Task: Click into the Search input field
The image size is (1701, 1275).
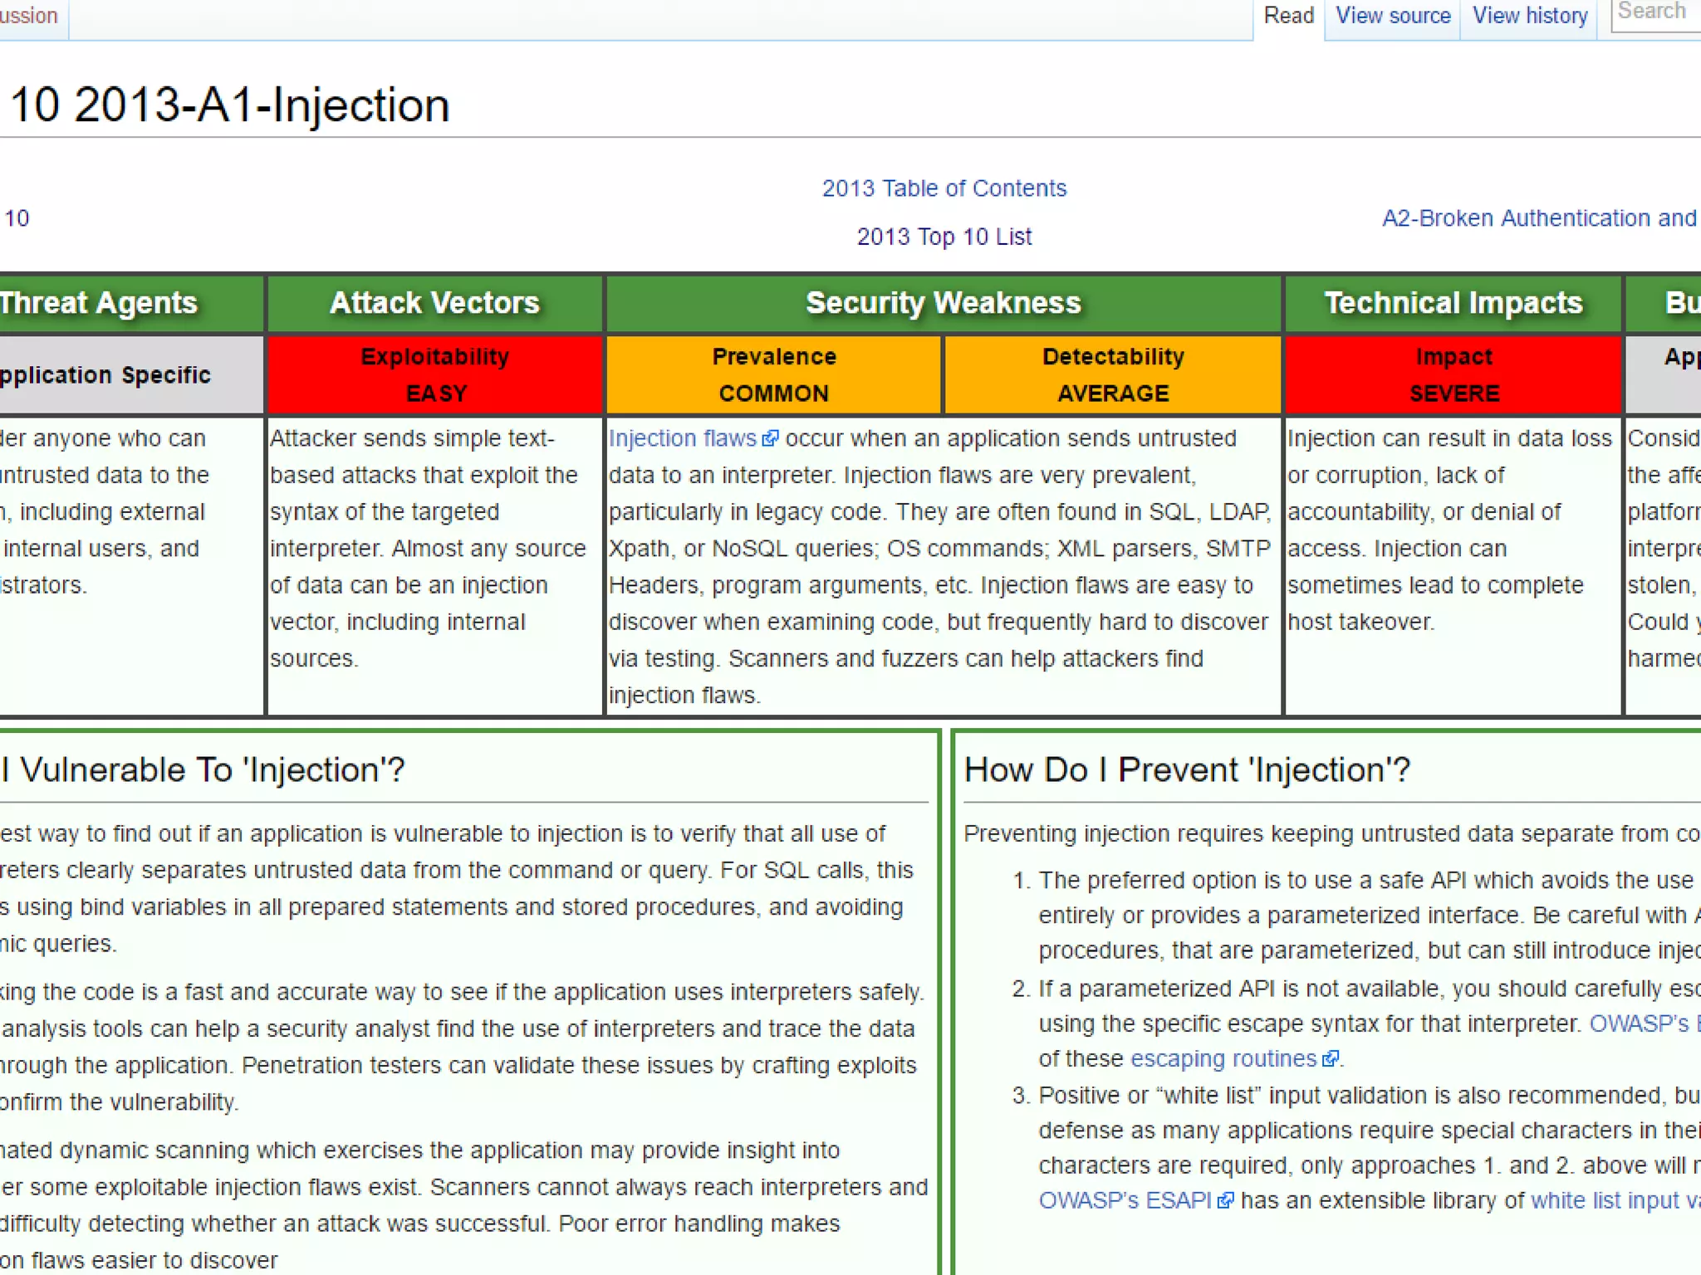Action: pos(1655,12)
